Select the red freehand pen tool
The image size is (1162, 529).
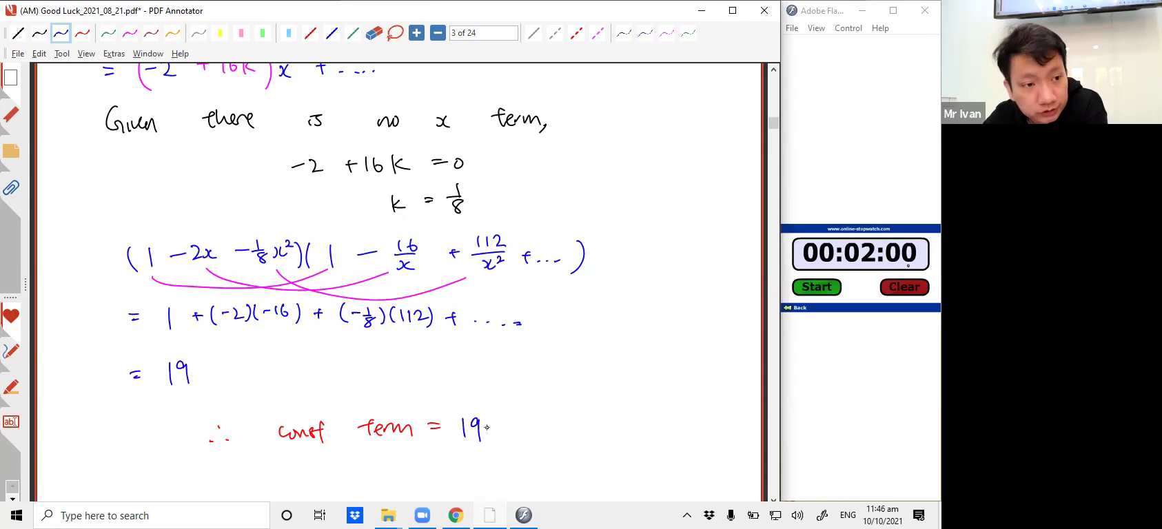pyautogui.click(x=82, y=33)
